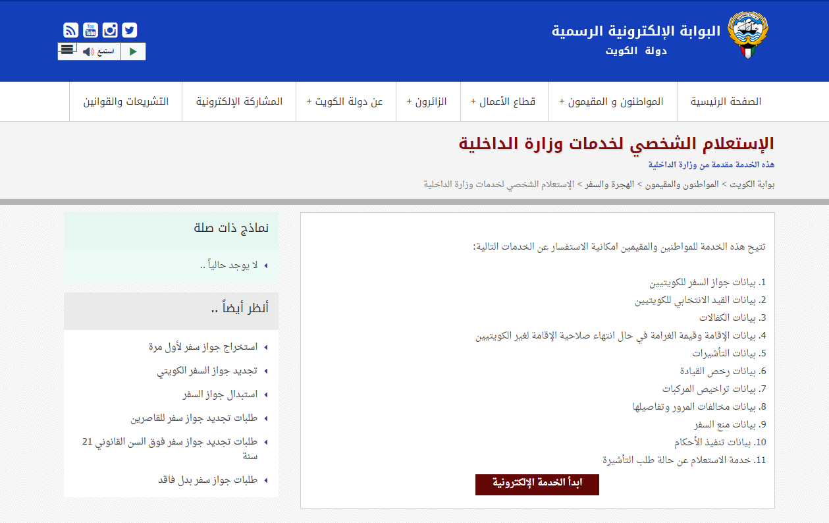
Task: Open التشريعات والقوانين menu item
Action: (x=126, y=101)
